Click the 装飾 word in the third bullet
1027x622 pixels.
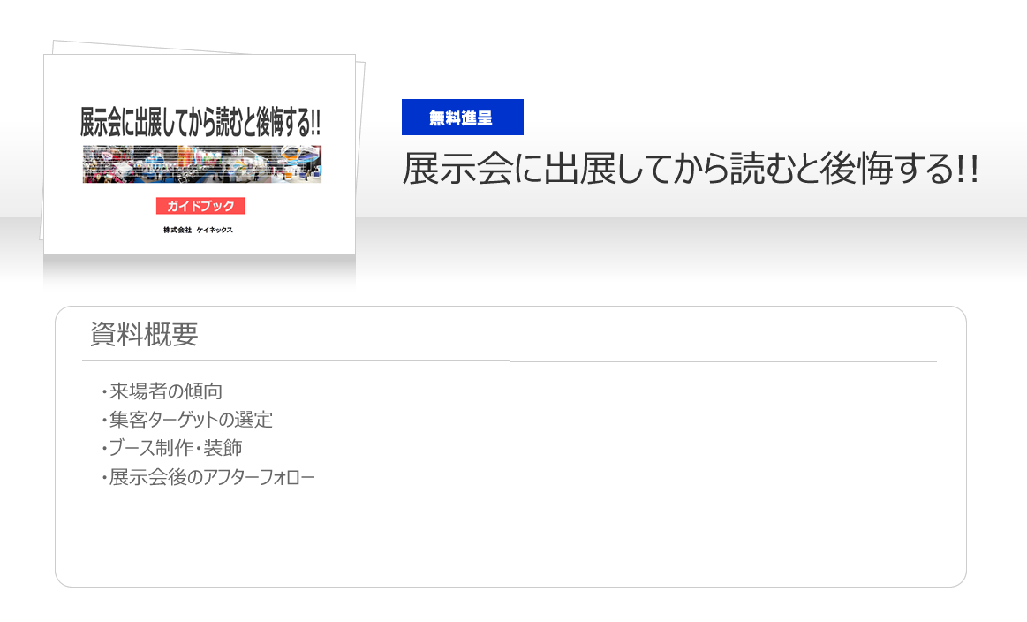point(223,448)
